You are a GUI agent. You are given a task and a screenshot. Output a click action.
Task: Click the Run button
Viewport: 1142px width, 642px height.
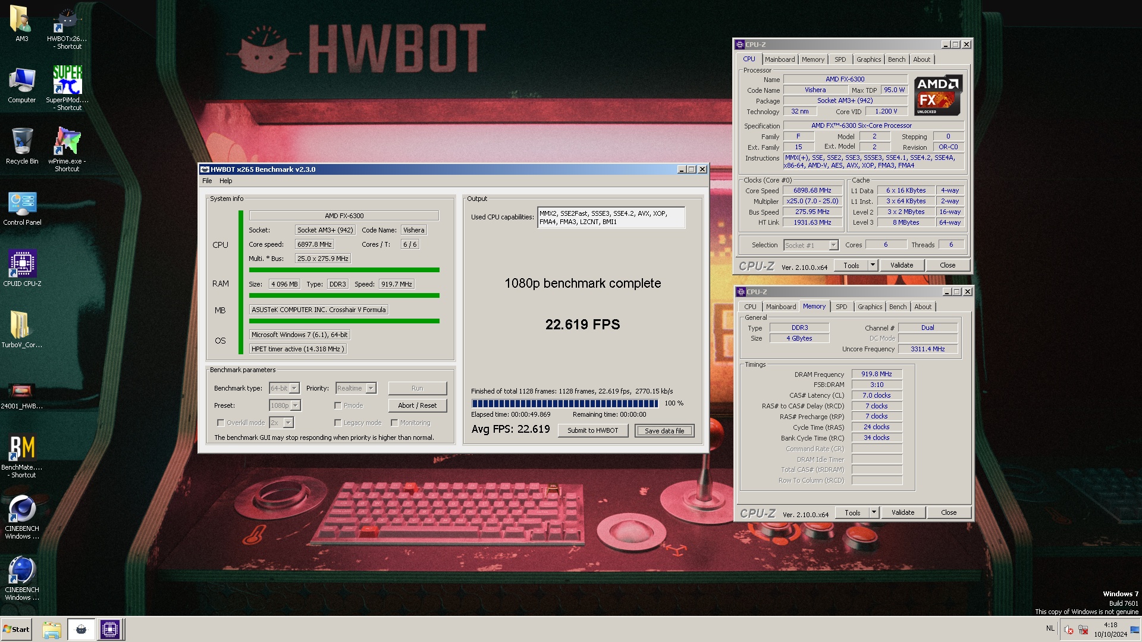(x=418, y=388)
